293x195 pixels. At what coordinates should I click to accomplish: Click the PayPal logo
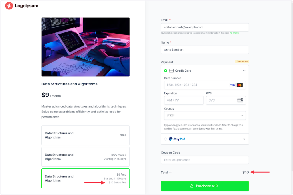[x=177, y=139]
